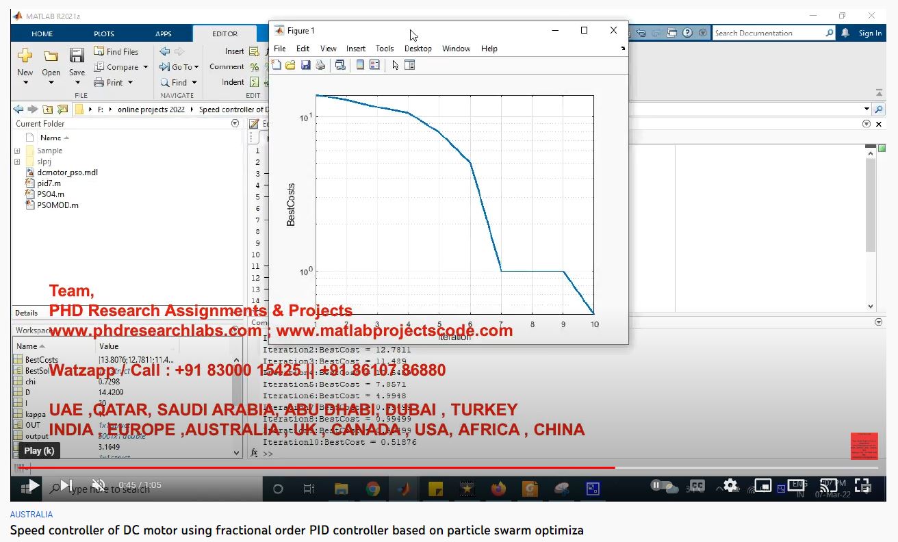Expand the Find dropdown in NAVIGATE
The image size is (898, 542).
point(194,83)
